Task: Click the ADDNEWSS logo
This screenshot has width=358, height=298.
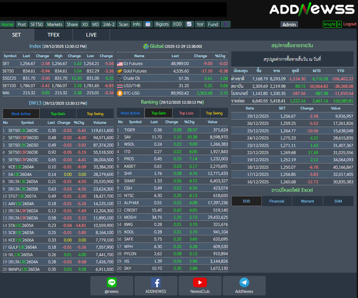Action: [311, 9]
